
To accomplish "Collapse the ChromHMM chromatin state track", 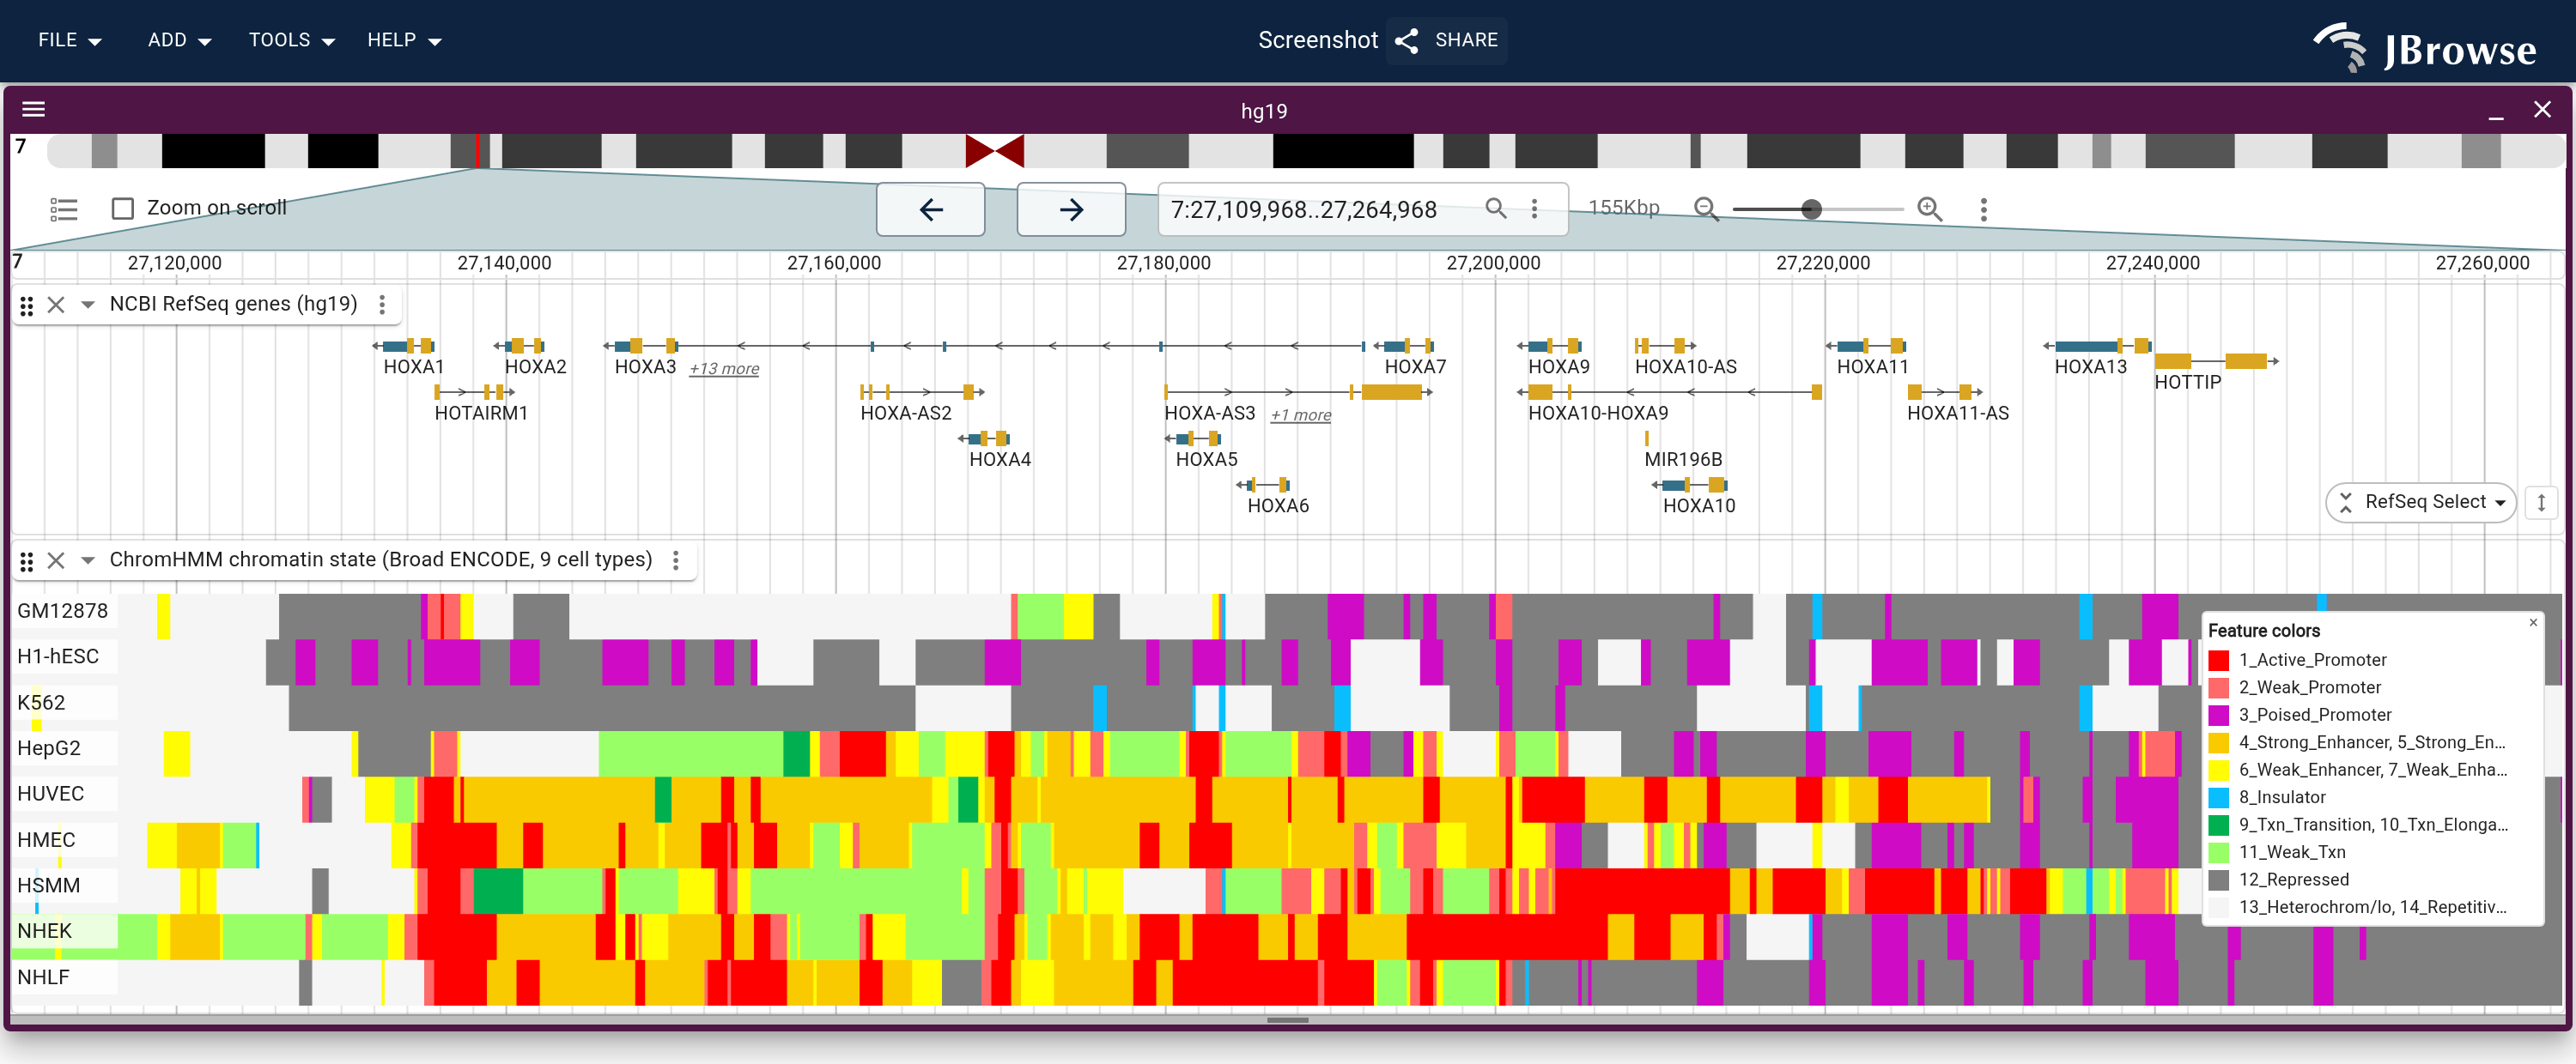I will click(88, 560).
